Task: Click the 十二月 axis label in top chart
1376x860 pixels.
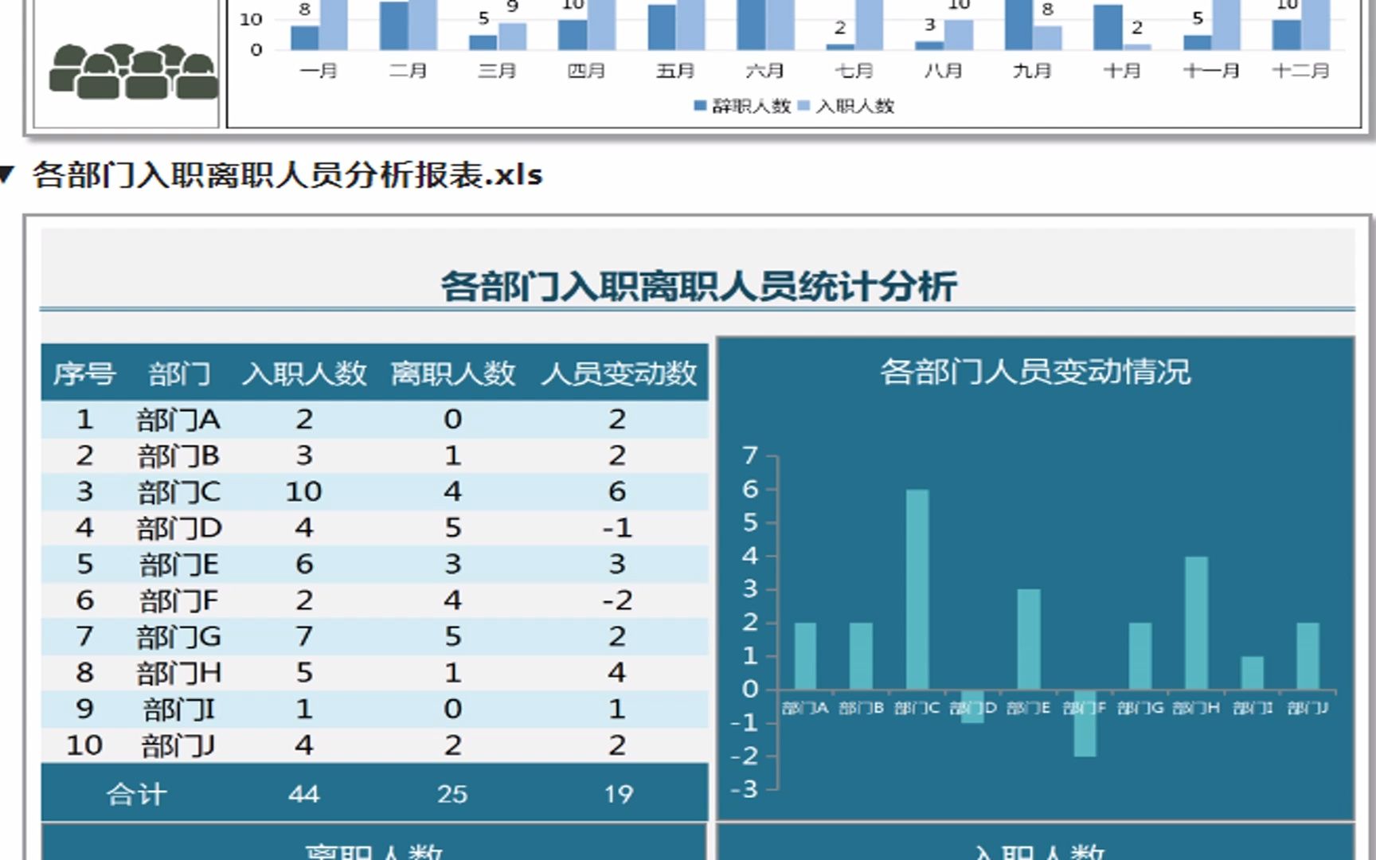Action: [x=1301, y=72]
